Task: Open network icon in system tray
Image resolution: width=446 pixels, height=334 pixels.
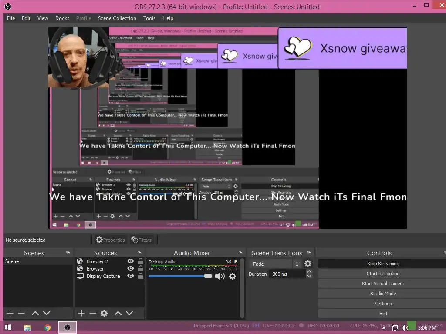Action: 395,328
